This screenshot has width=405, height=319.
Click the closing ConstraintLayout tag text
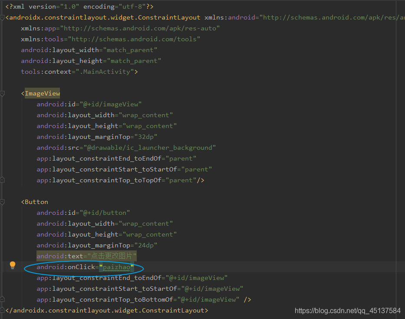[x=107, y=310]
